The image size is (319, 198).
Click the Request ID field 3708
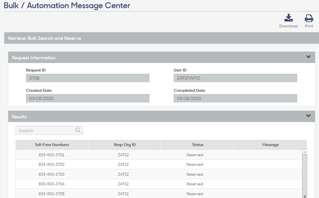click(x=88, y=78)
